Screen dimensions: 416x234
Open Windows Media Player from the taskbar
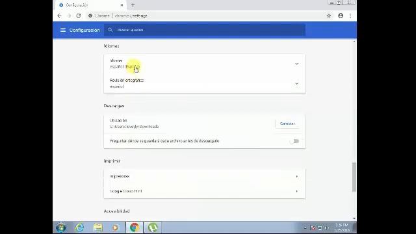pos(115,227)
